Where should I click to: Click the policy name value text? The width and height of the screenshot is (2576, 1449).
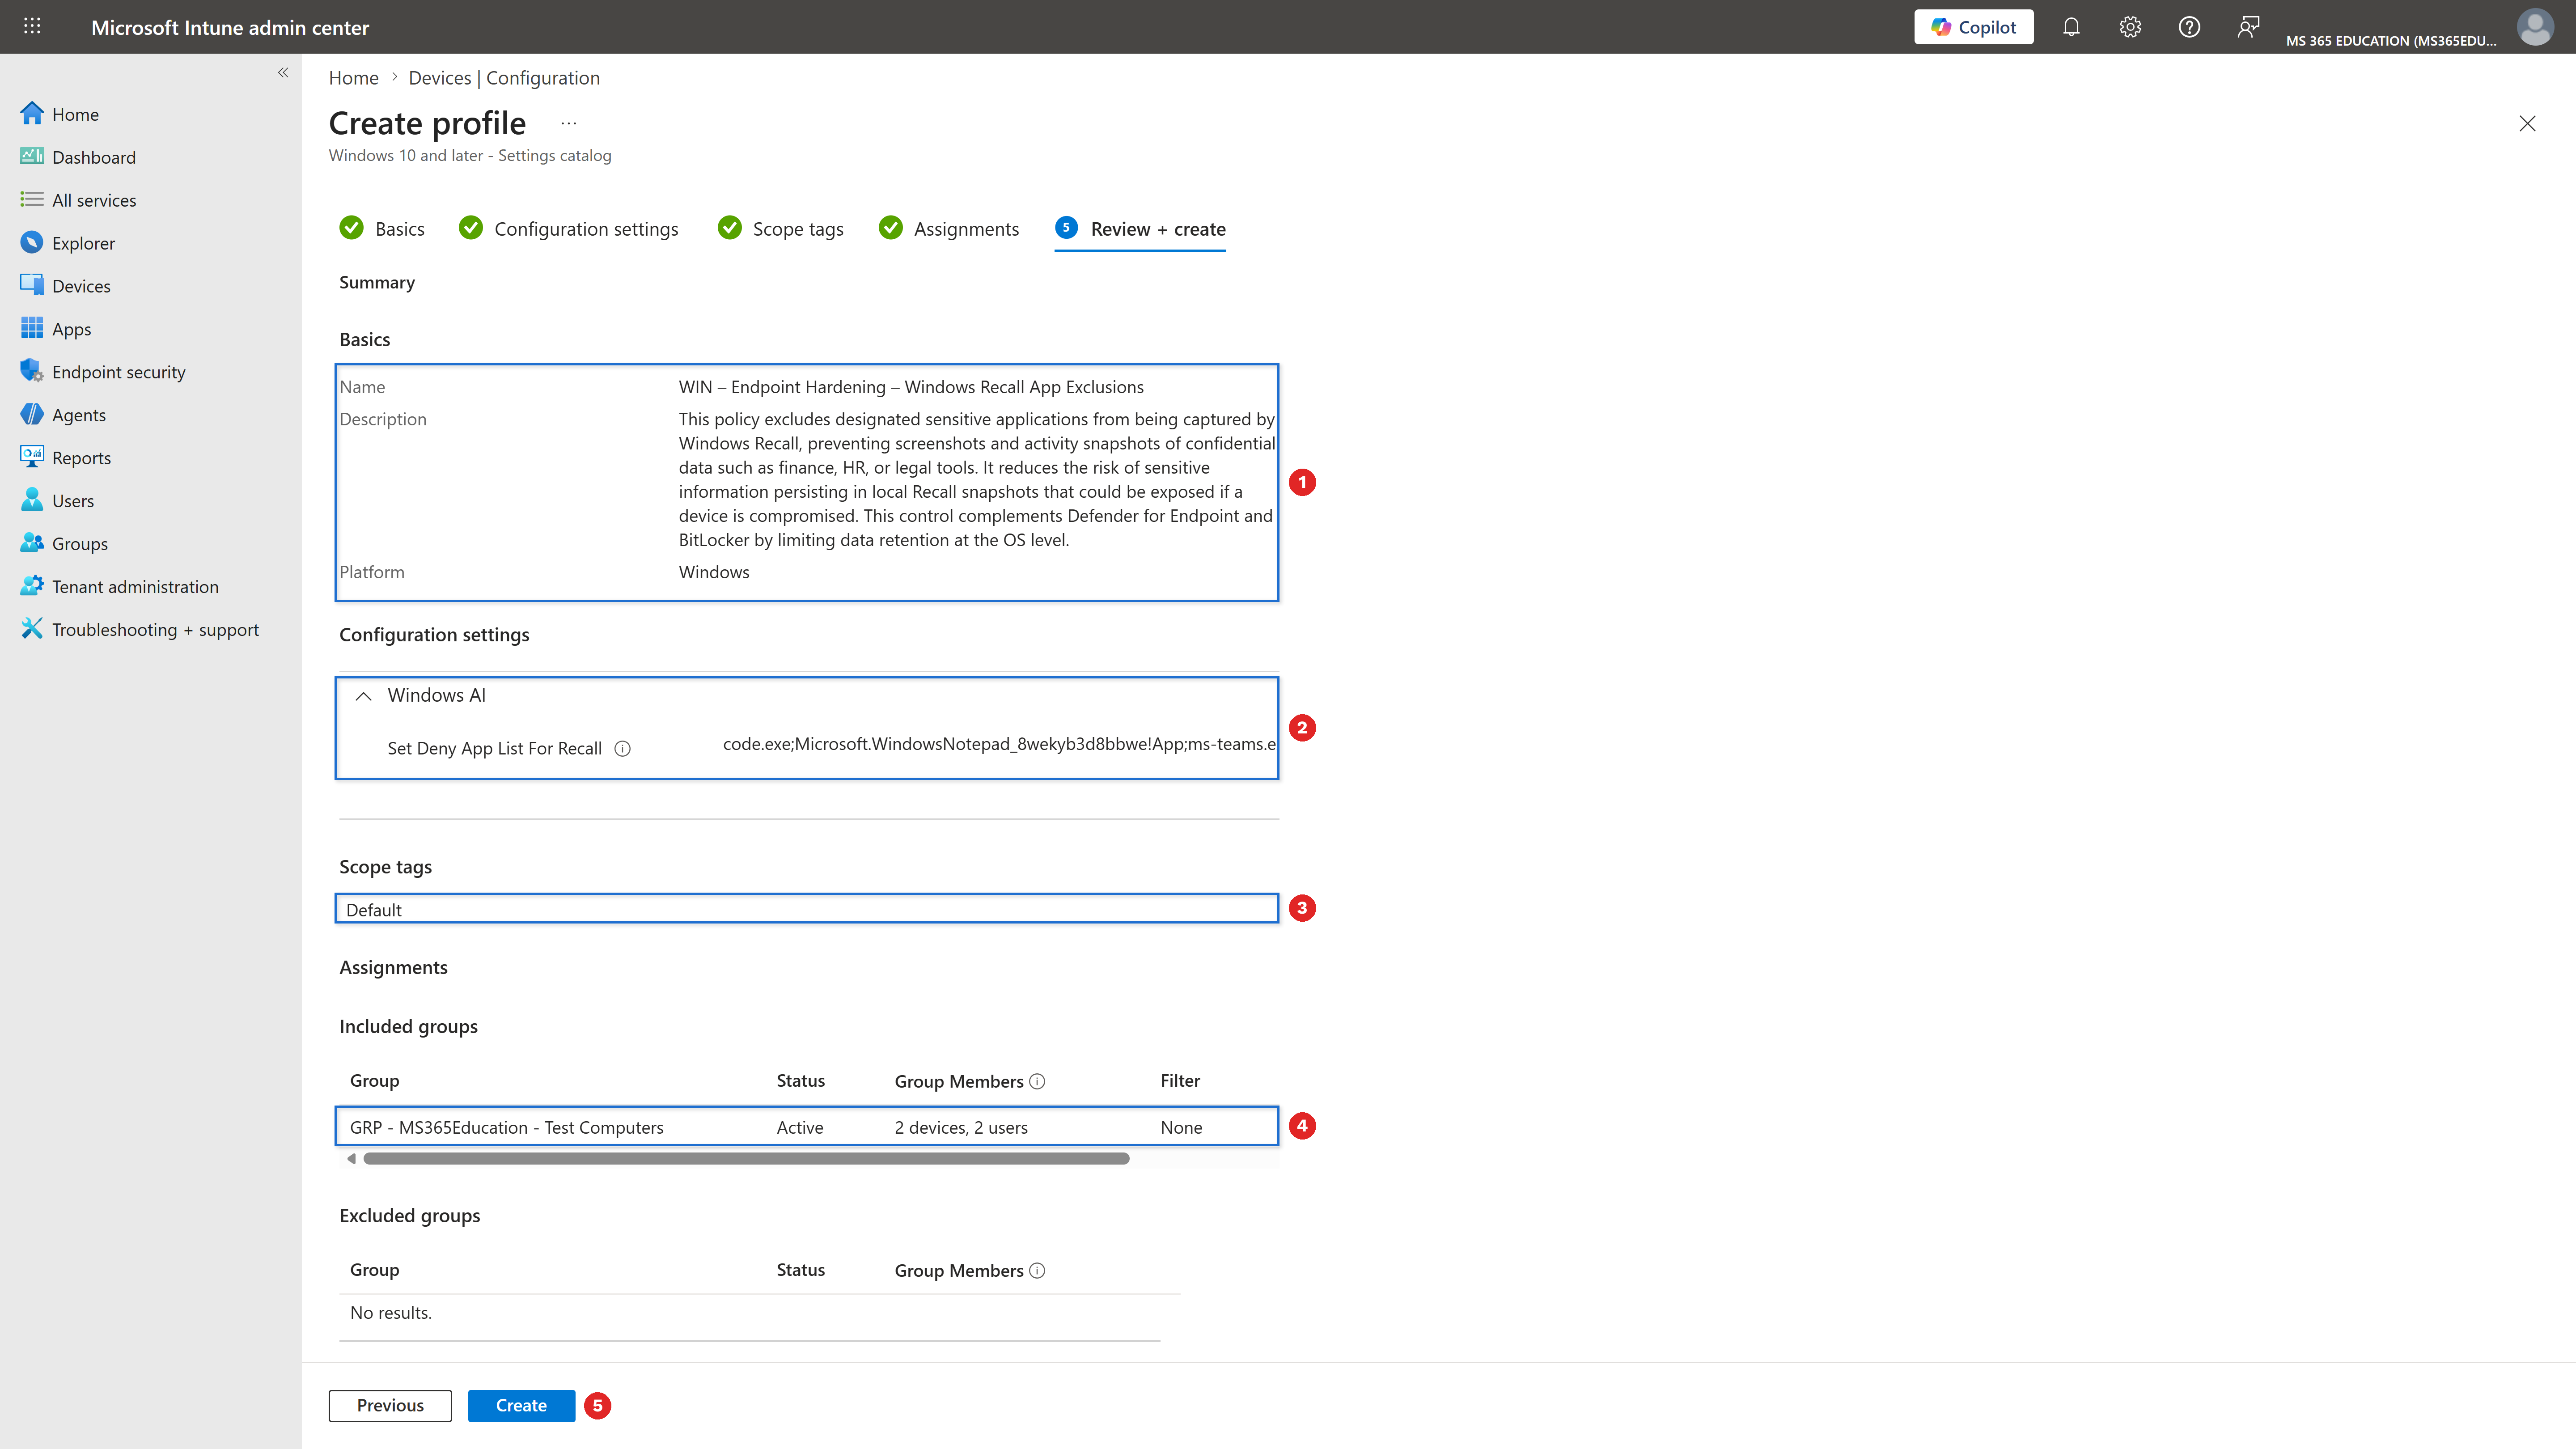911,387
